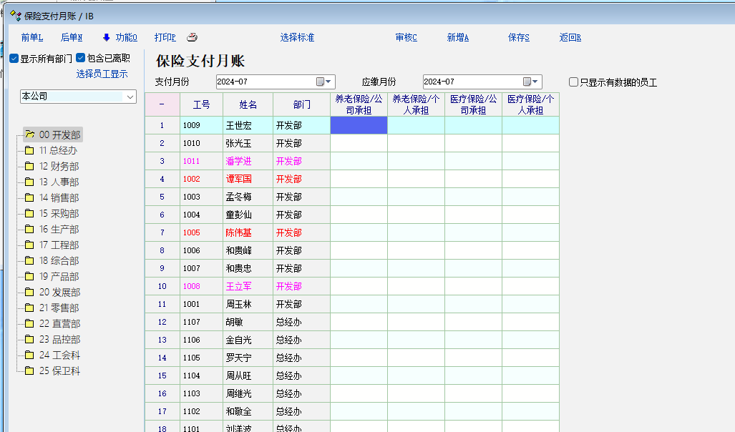Enable 只显示有数据的员工 checkbox
Viewport: 735px width, 432px height.
tap(573, 82)
